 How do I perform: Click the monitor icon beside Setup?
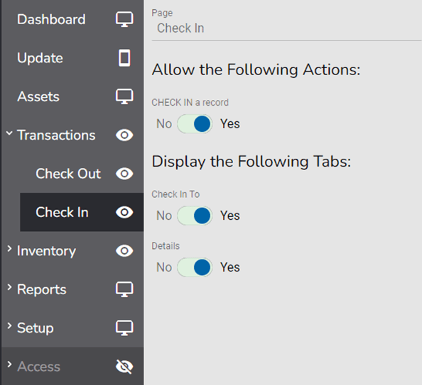[x=124, y=328]
